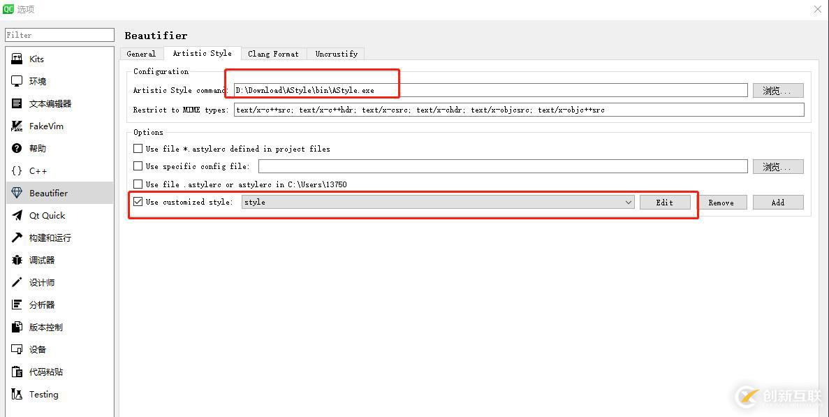Select the 构建和运行 hammer icon
The image size is (829, 417).
click(17, 237)
